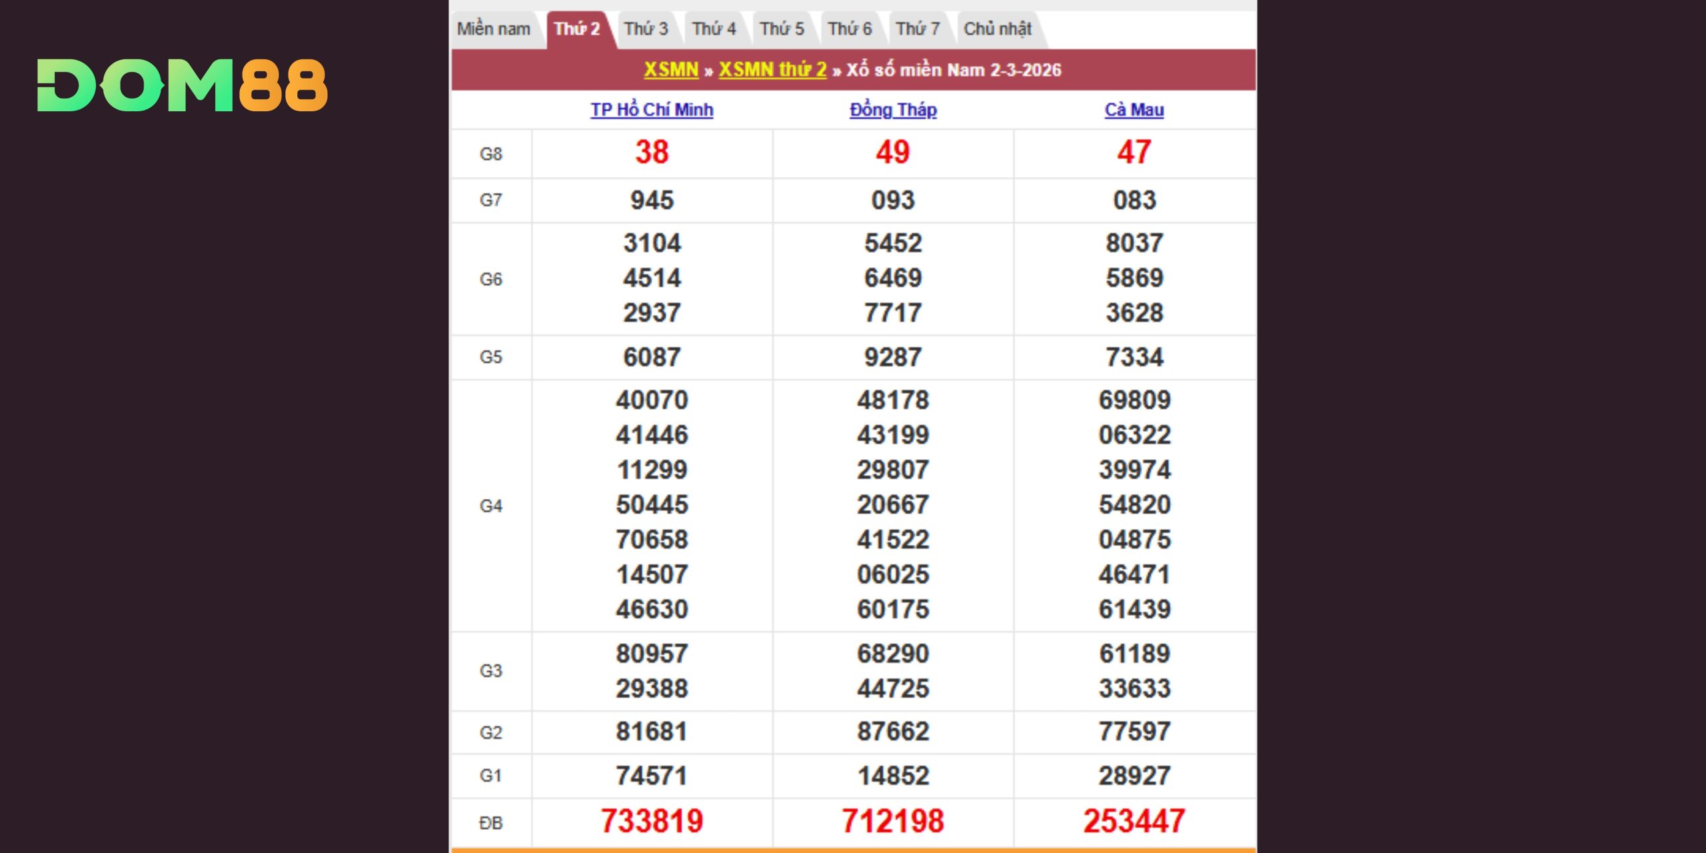
Task: Click the Cà Mau province link
Action: coord(1134,110)
